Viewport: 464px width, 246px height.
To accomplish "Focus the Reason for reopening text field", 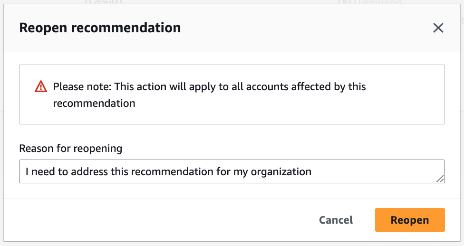I will (232, 171).
